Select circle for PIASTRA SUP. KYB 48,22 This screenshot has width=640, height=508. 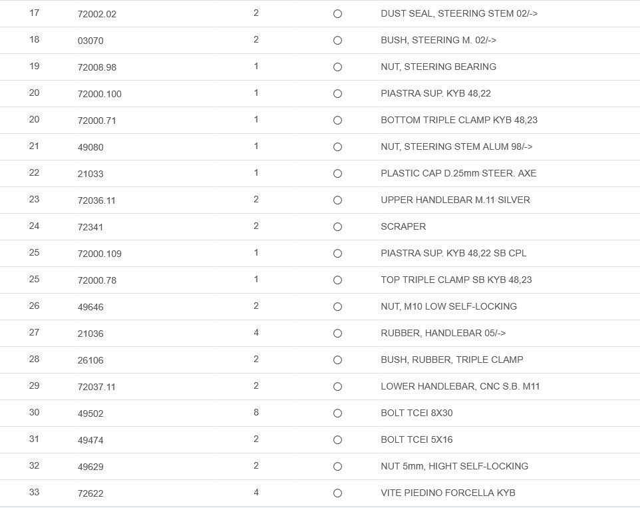pos(337,94)
